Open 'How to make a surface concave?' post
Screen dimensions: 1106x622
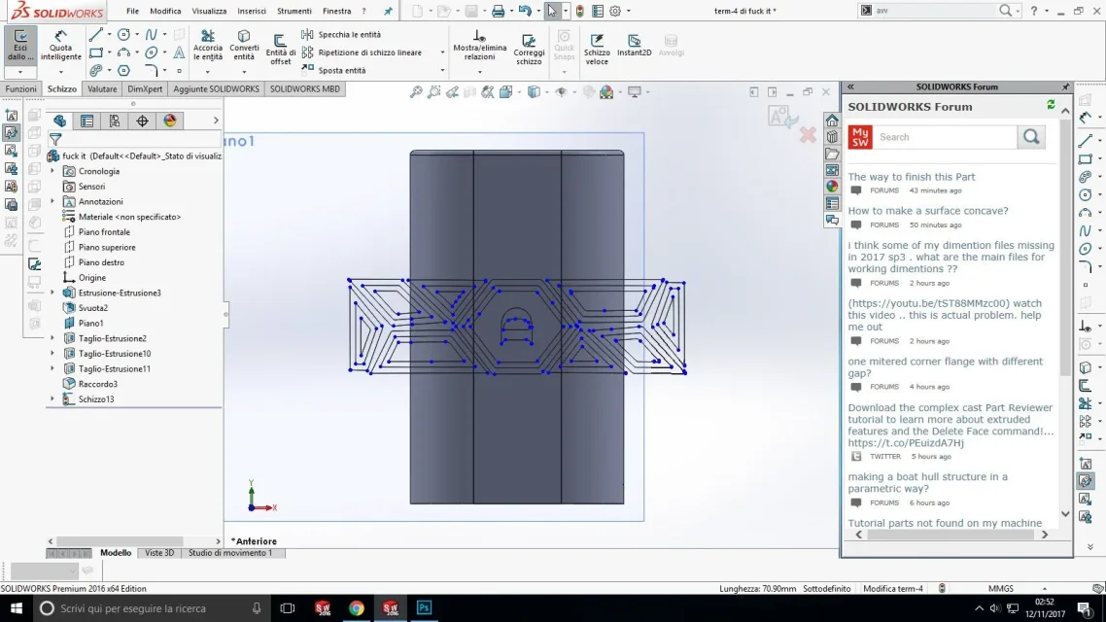(927, 211)
